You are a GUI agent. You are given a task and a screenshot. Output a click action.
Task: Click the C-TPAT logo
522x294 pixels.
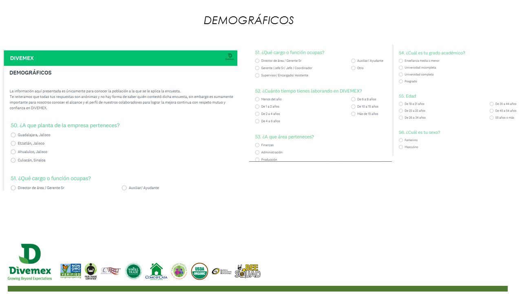[111, 271]
